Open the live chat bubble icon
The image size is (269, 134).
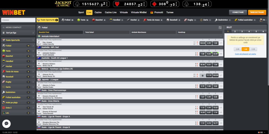pos(6,124)
